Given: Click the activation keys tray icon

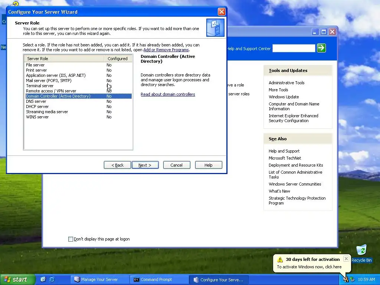Looking at the screenshot, I should pyautogui.click(x=345, y=279).
